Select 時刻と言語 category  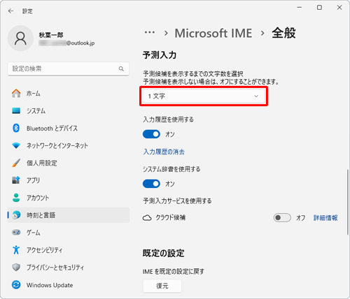click(x=69, y=215)
